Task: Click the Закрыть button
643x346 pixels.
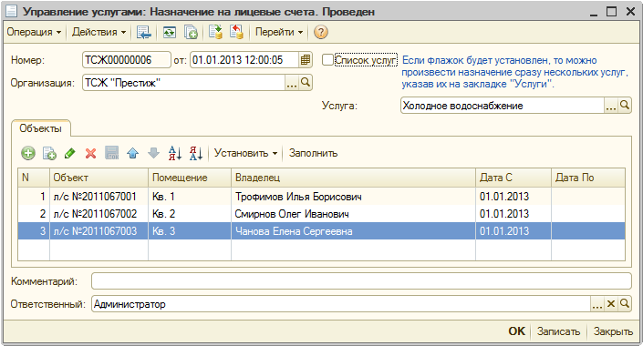Action: [613, 331]
